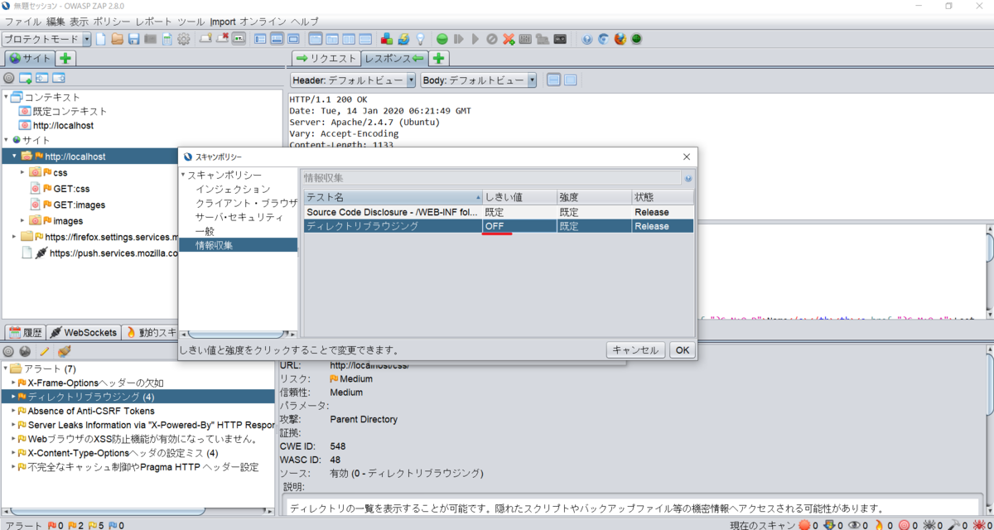Click the OK button in scan policy dialog
Viewport: 994px width, 530px height.
click(682, 349)
